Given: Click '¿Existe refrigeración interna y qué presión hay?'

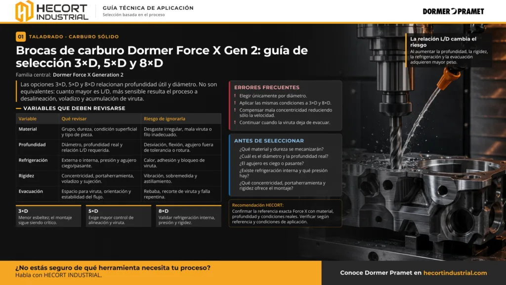Looking at the screenshot, I should click(x=283, y=173).
